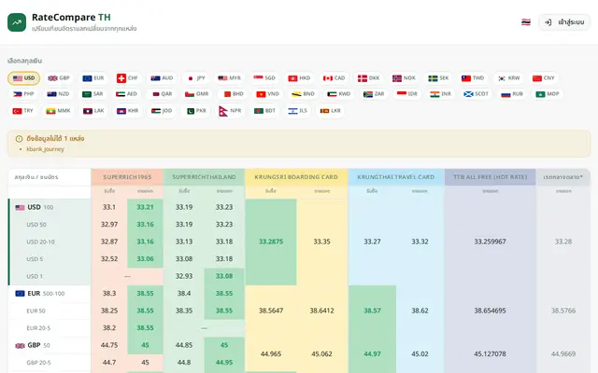Click the OMR flag chip
This screenshot has width=598, height=373.
[196, 94]
